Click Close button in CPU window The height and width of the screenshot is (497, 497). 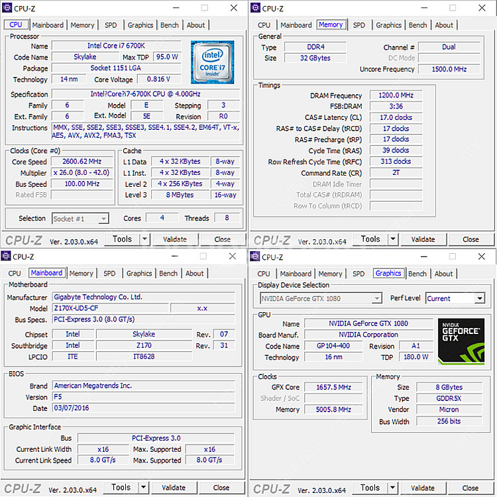(x=223, y=239)
